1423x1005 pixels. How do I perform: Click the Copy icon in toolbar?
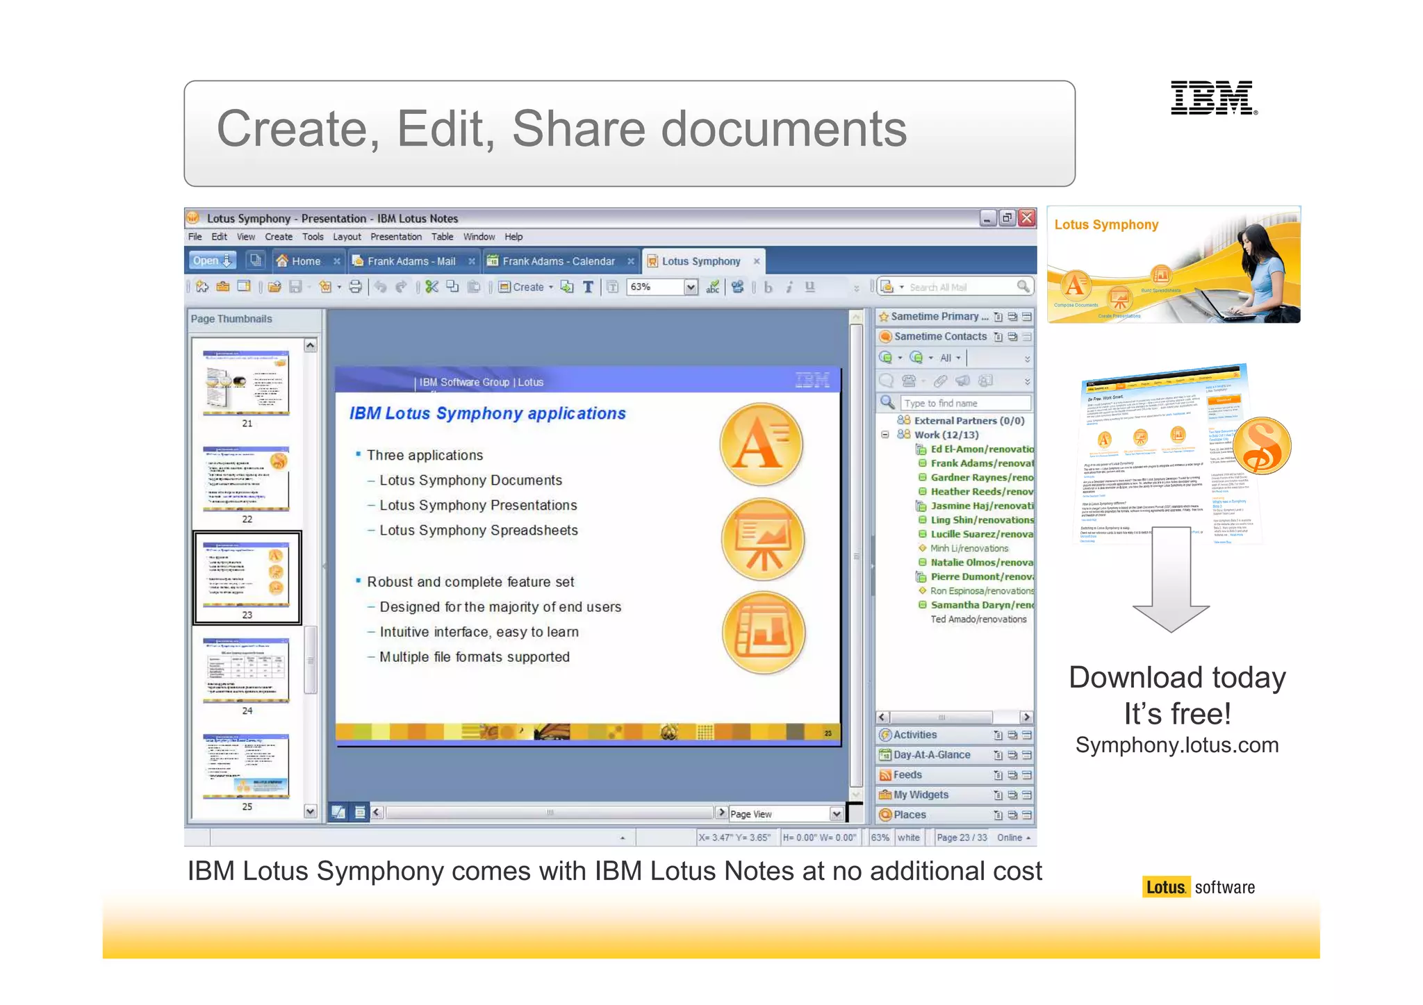(452, 286)
